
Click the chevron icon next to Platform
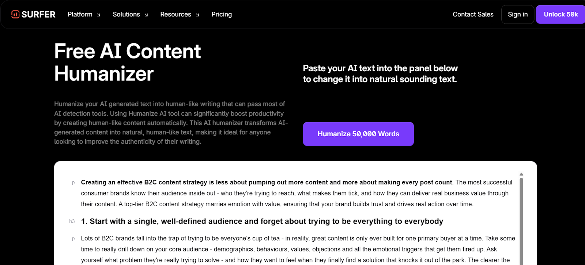pos(98,15)
